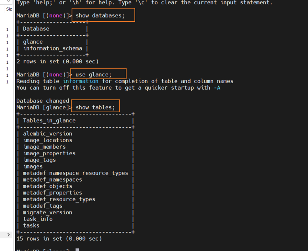Image resolution: width=308 pixels, height=251 pixels.
Task: Click '2 rows in set (0.000 sec)' line
Action: coord(57,62)
